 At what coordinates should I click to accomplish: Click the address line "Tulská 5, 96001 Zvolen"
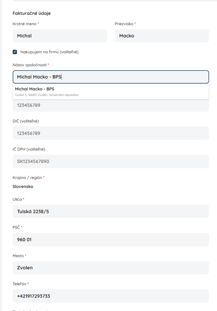coord(46,95)
